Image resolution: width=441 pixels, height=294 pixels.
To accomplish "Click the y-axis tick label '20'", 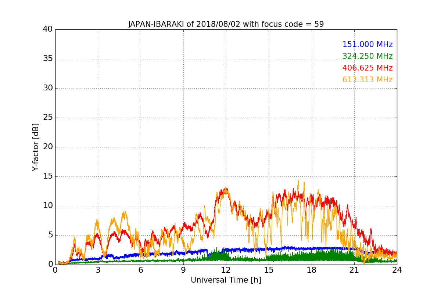I will (48, 147).
